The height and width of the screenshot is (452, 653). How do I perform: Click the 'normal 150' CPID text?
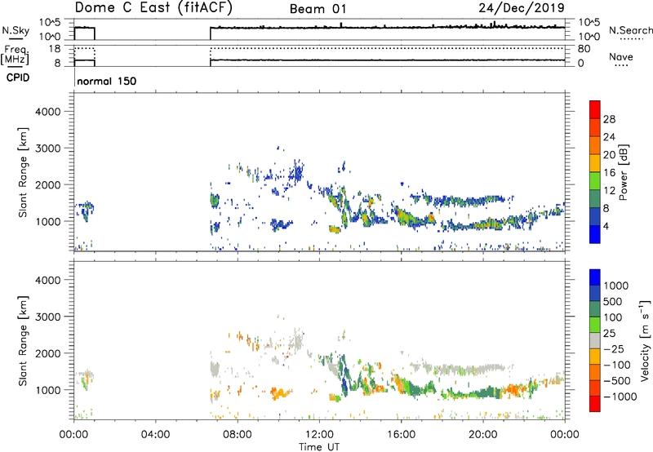click(x=107, y=81)
